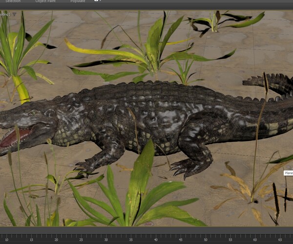The width and height of the screenshot is (293, 244).
Task: Jump to frame 20 on timeline
Action: [x=56, y=240]
